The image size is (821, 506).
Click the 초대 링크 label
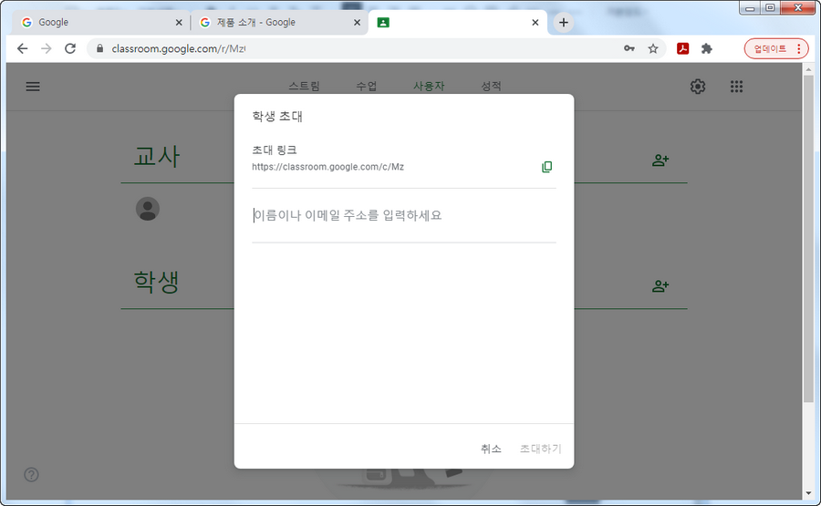tap(275, 150)
